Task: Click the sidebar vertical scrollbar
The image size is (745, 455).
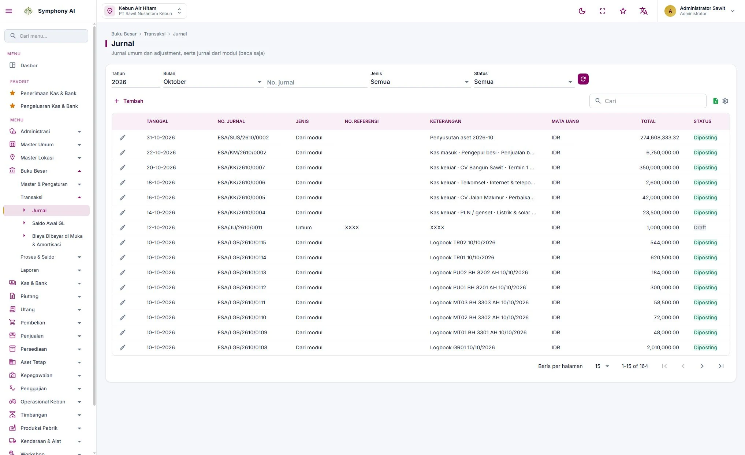Action: (x=94, y=216)
